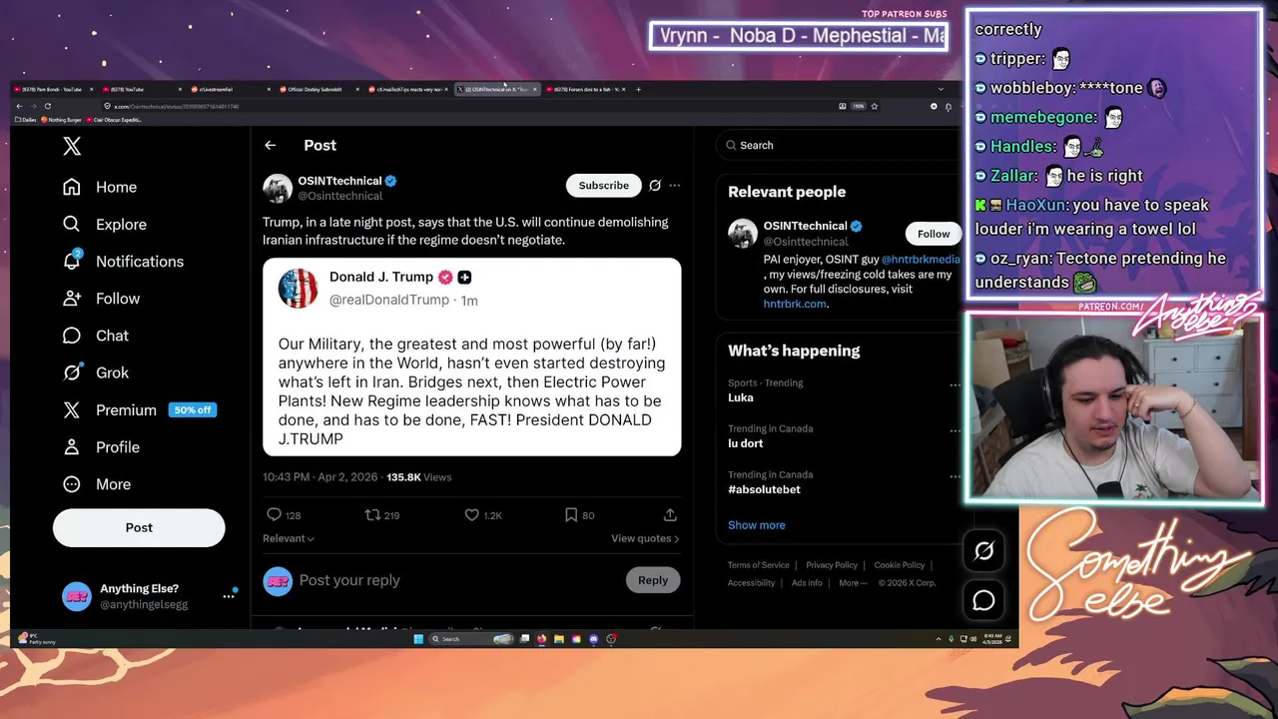The width and height of the screenshot is (1278, 719).
Task: Click the bookmark star in the address bar
Action: coord(874,106)
